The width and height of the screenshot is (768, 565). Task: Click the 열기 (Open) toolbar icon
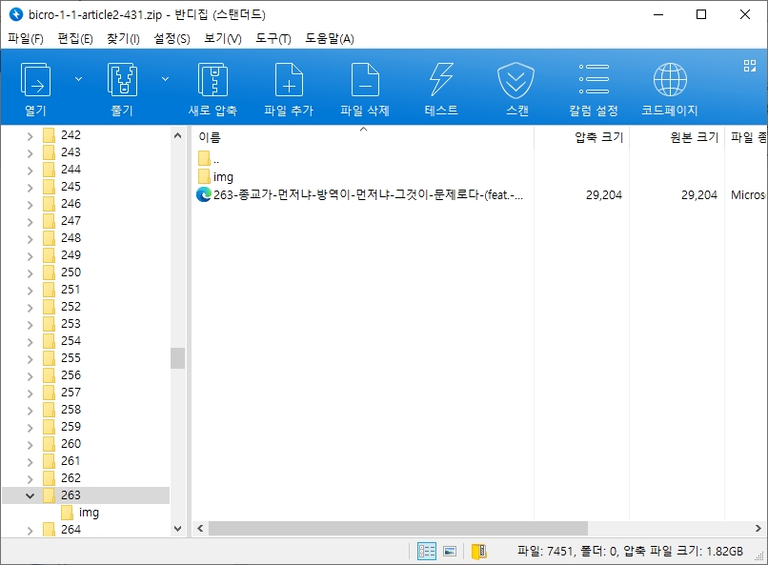coord(35,80)
